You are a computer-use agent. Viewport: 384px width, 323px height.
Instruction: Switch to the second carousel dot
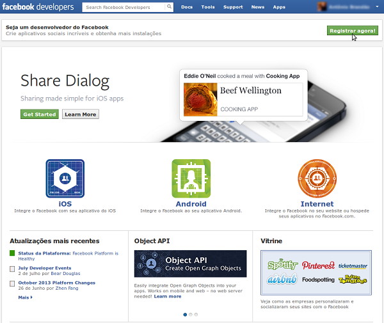(x=190, y=315)
